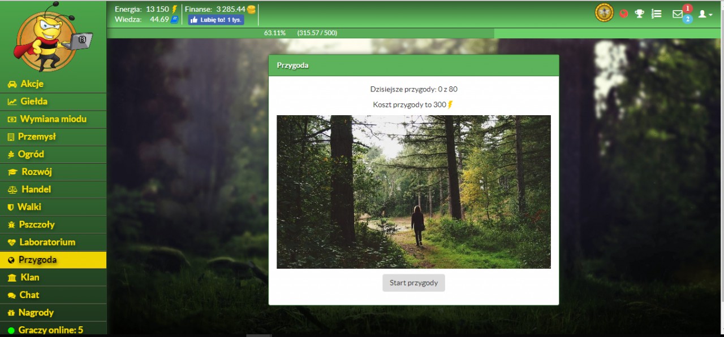Screen dimensions: 724x337
Task: Click Graczy online: 5 indicator
Action: pyautogui.click(x=53, y=330)
